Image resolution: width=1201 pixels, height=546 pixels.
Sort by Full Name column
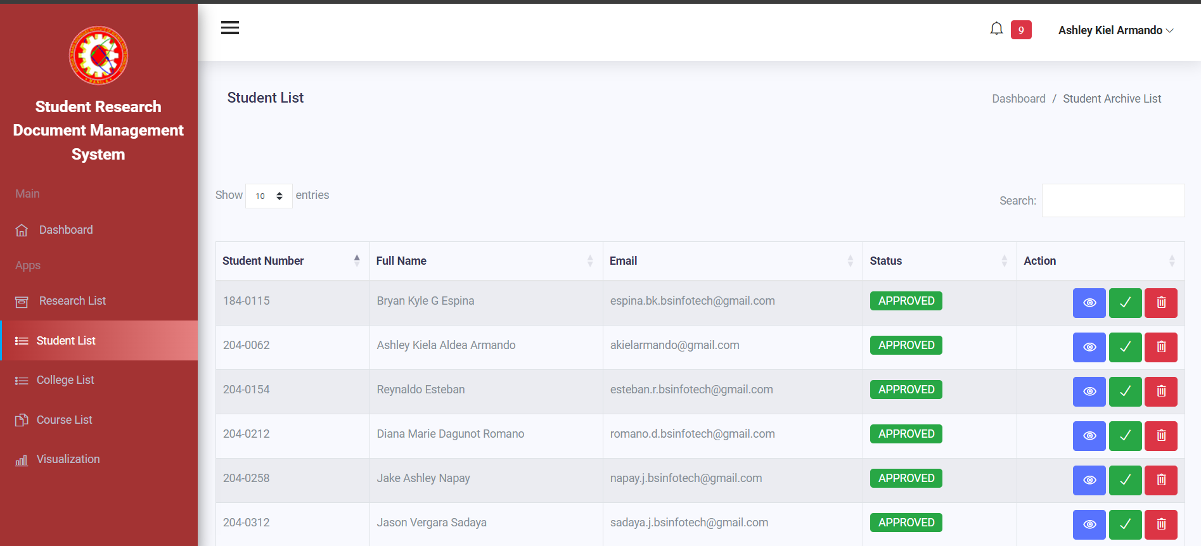486,261
